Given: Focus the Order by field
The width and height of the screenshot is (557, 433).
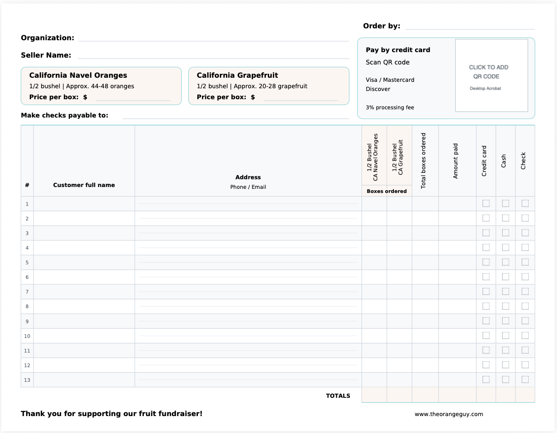Looking at the screenshot, I should click(x=470, y=25).
